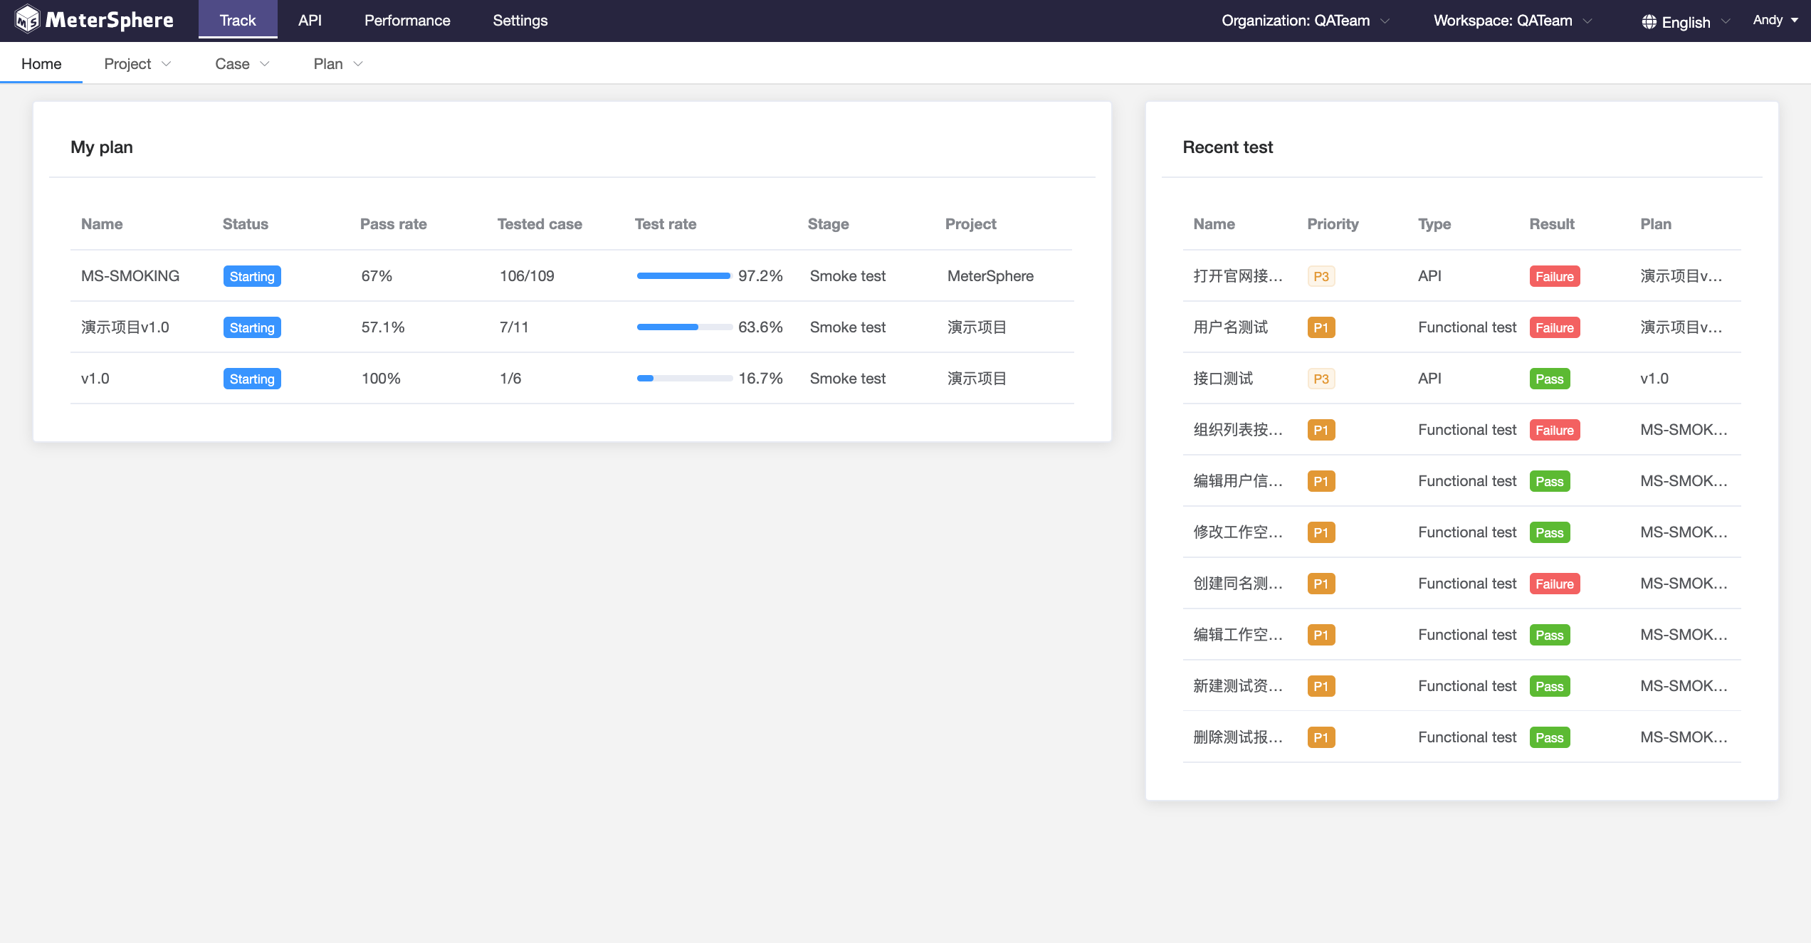Click the MeterSphere logo

[93, 20]
